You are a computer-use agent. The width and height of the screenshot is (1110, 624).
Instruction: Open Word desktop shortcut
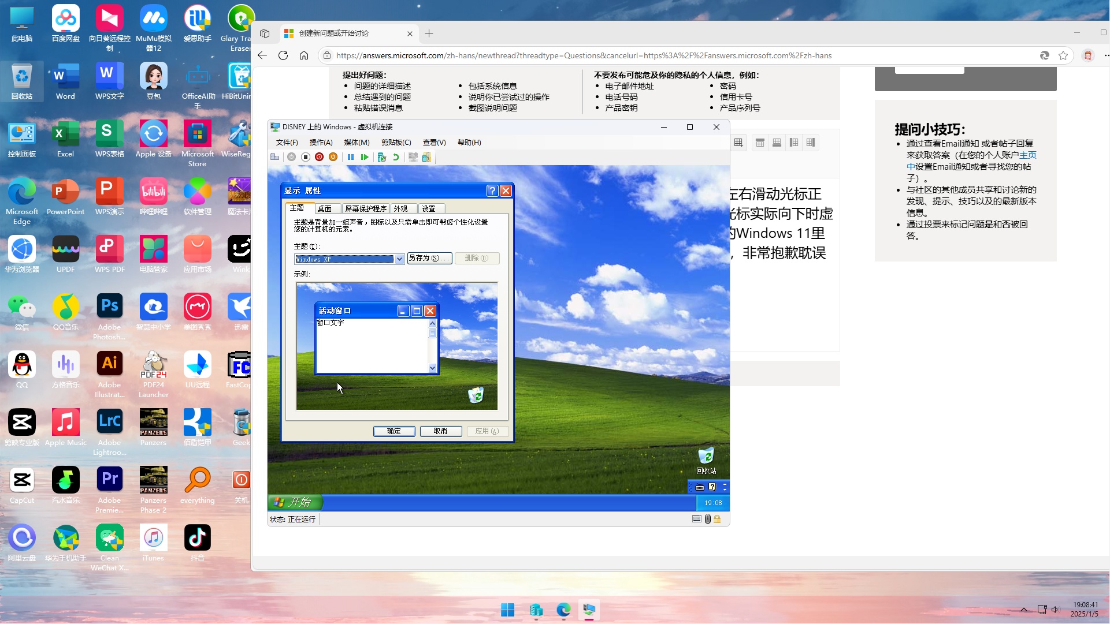click(x=65, y=82)
